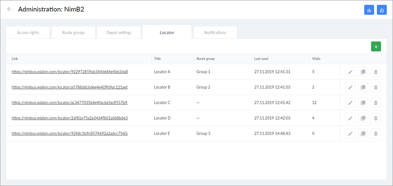Click the import button in header

pos(369,10)
